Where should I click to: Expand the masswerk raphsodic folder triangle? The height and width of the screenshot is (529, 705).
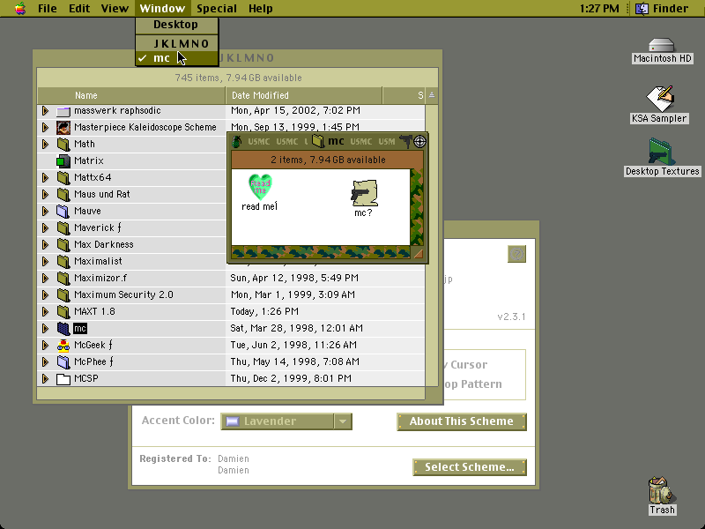tap(45, 111)
